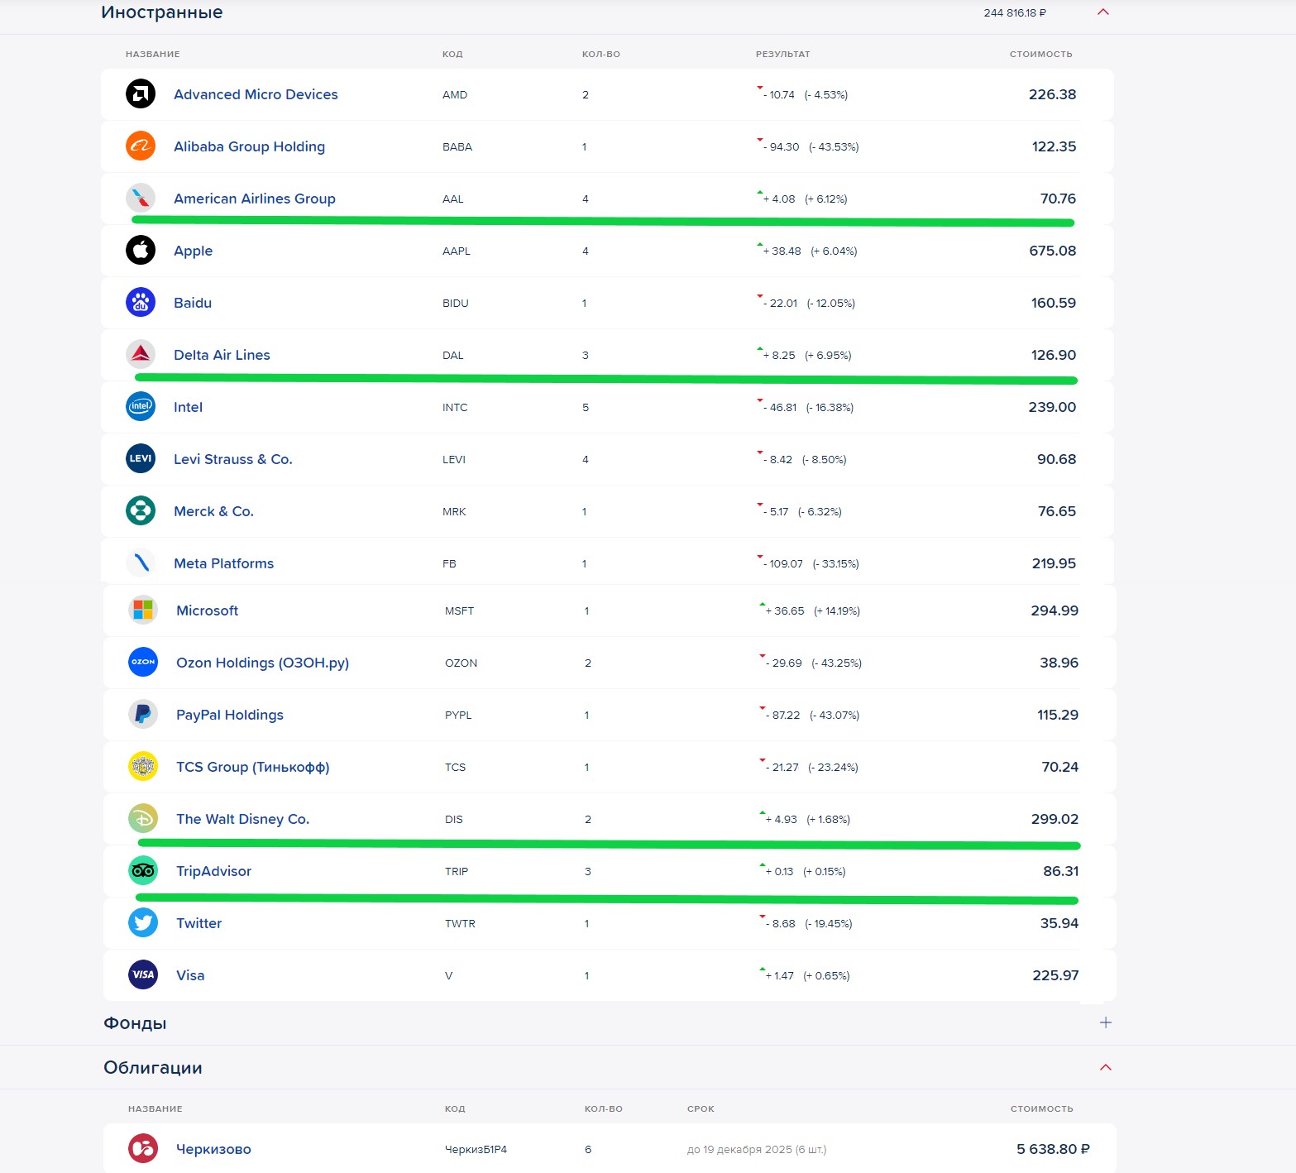
Task: Click the Фонды section heading
Action: [135, 1023]
